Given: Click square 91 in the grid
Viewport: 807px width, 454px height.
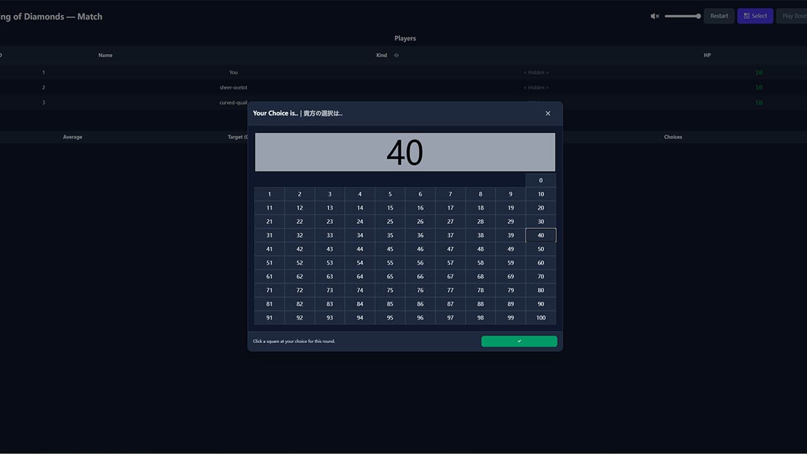Looking at the screenshot, I should pyautogui.click(x=269, y=318).
